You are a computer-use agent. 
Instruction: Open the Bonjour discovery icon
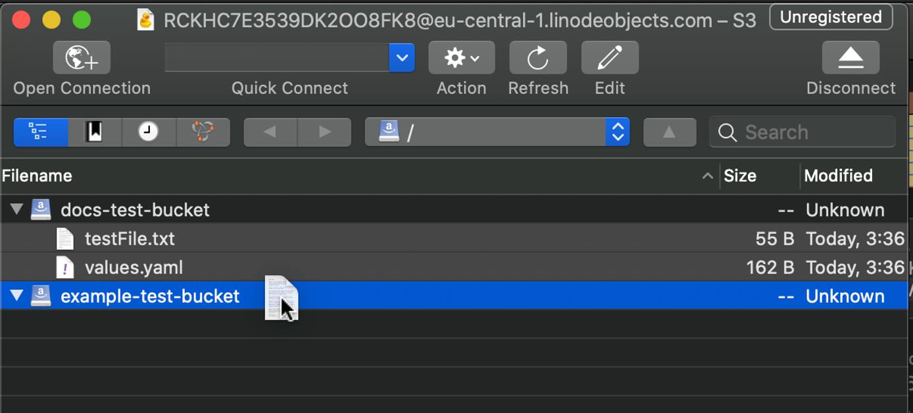pos(203,132)
